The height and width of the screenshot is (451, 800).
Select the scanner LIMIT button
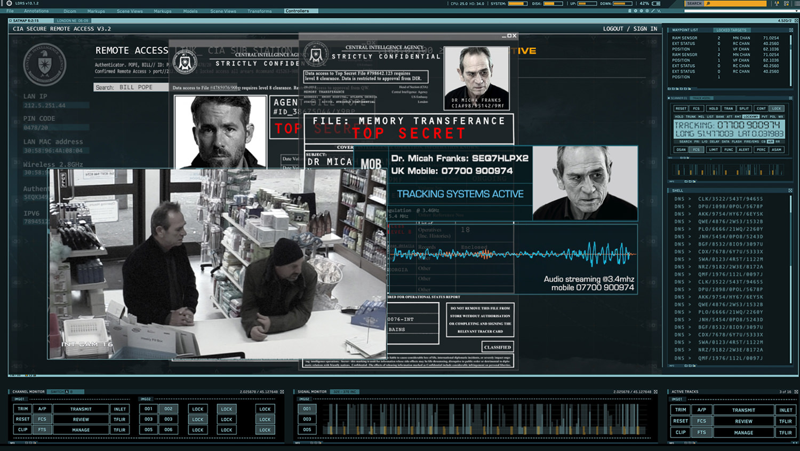(713, 149)
